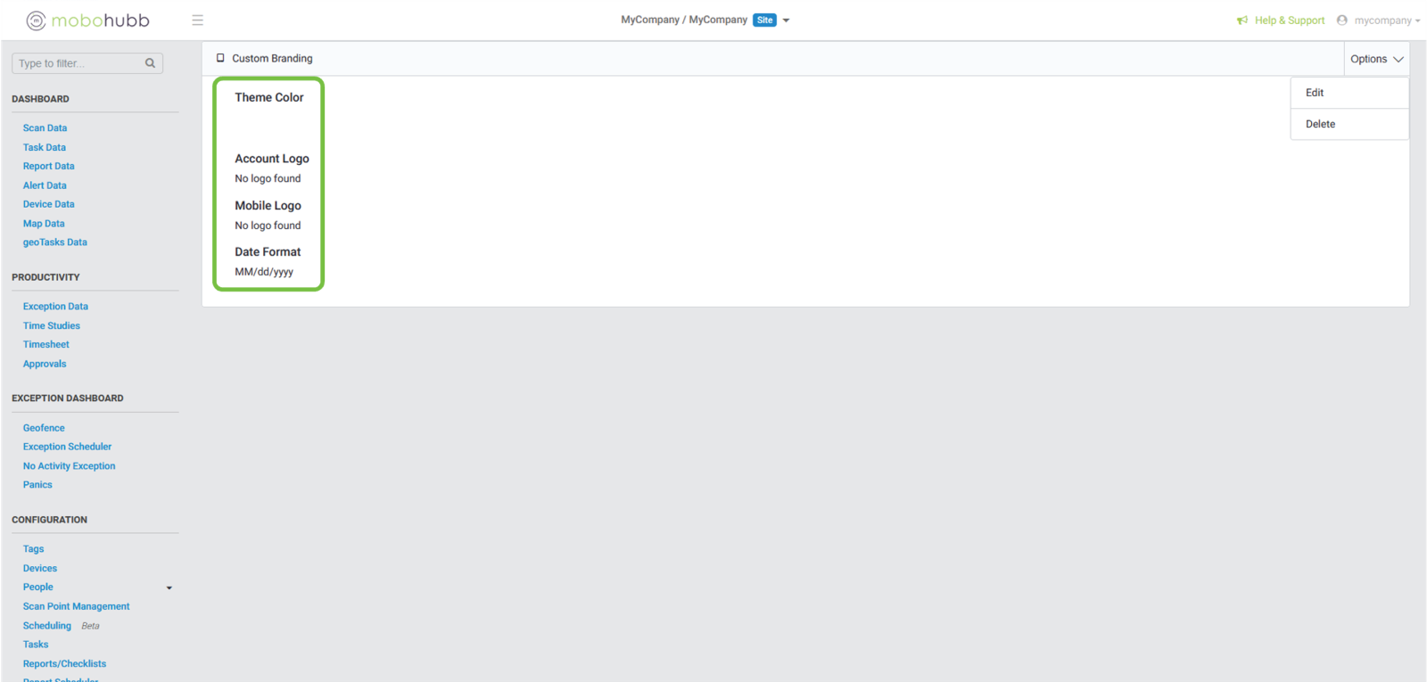Choose Delete from the Options menu
This screenshot has height=682, width=1427.
coord(1320,124)
